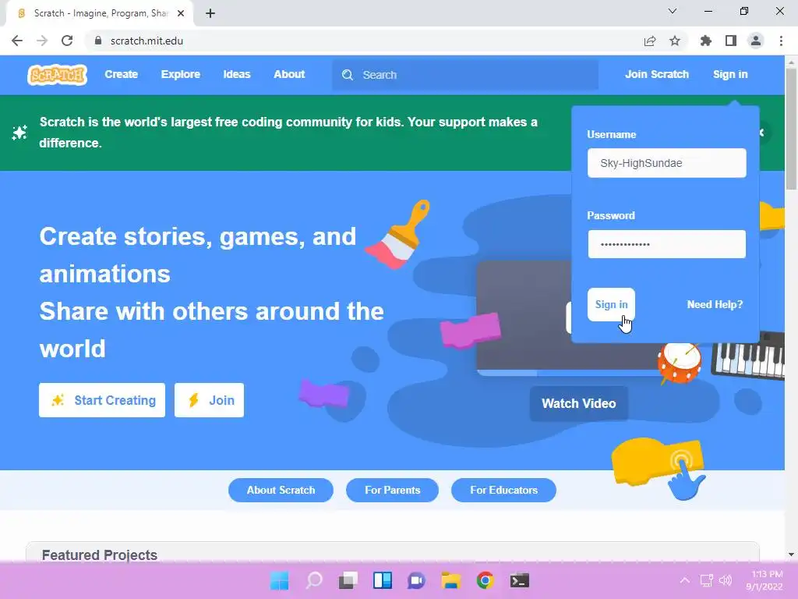This screenshot has height=599, width=798.
Task: Click the Join button
Action: point(209,400)
